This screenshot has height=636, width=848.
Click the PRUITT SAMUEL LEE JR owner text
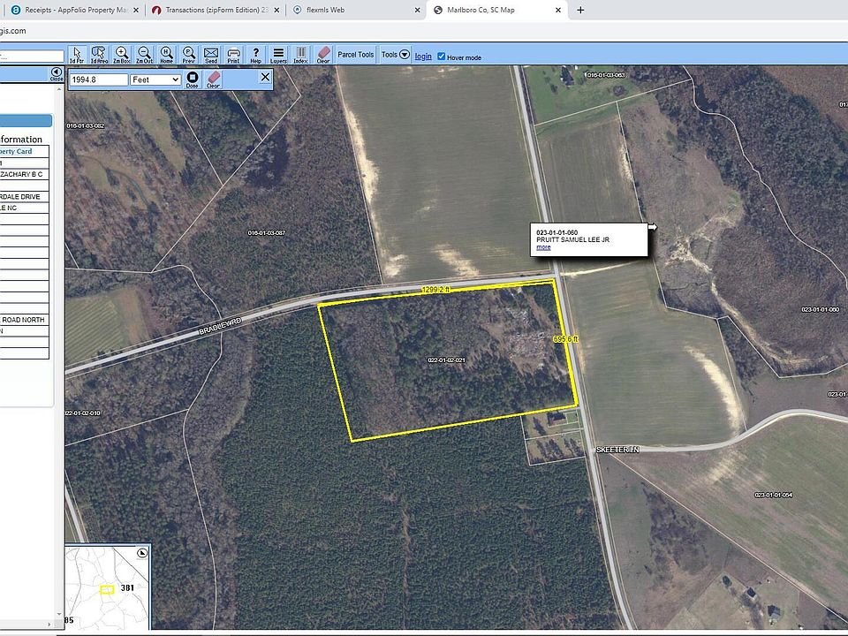click(572, 239)
